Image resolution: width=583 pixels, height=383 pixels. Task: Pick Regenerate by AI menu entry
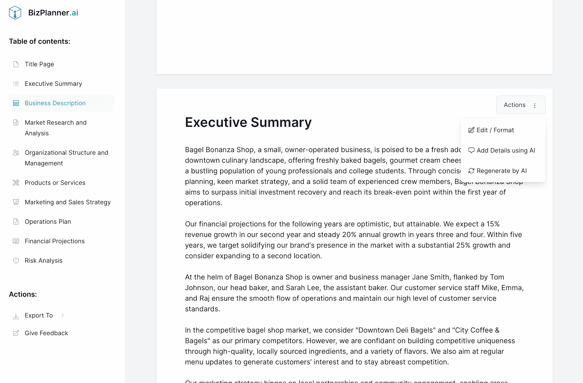click(x=501, y=171)
